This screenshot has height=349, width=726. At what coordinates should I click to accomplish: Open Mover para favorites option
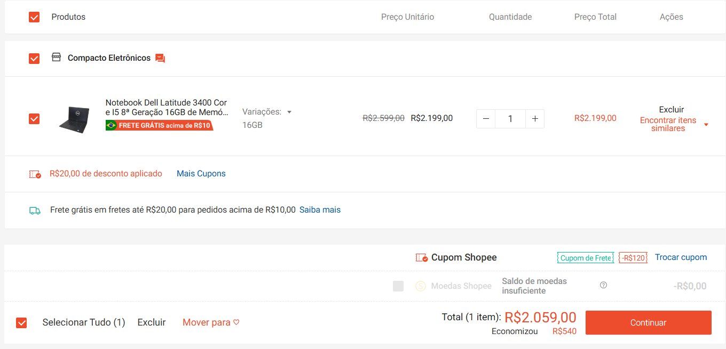(x=211, y=322)
